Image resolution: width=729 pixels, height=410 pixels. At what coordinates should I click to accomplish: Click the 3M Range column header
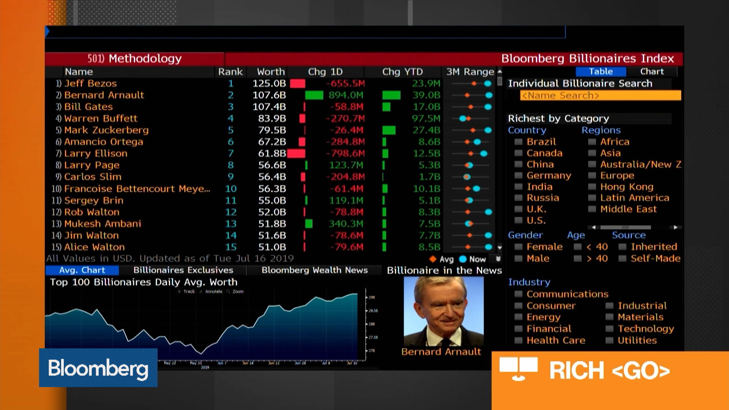pos(470,72)
